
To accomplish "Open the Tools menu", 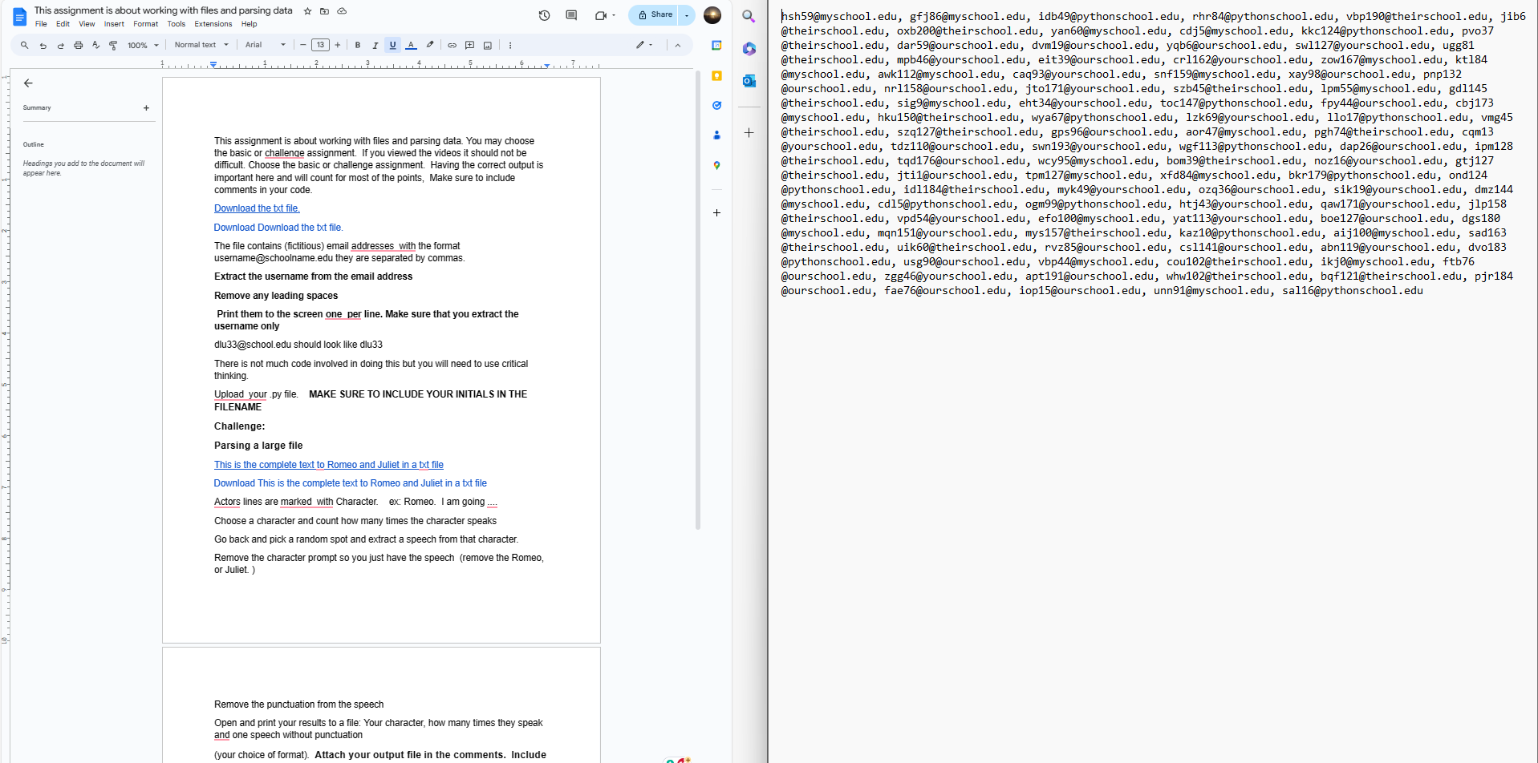I will [176, 24].
